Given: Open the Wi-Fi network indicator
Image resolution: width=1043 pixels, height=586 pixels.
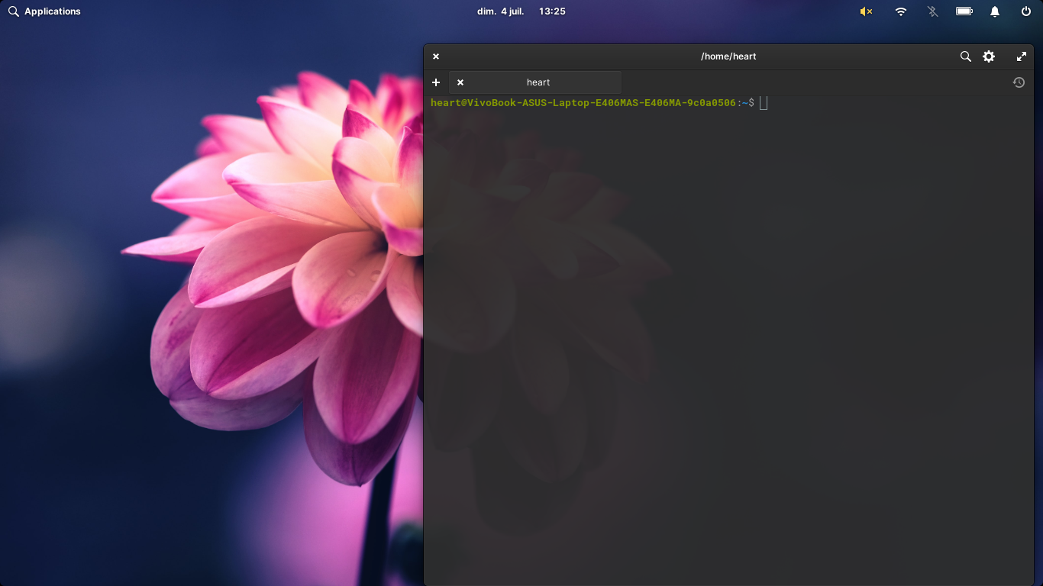Looking at the screenshot, I should [901, 11].
